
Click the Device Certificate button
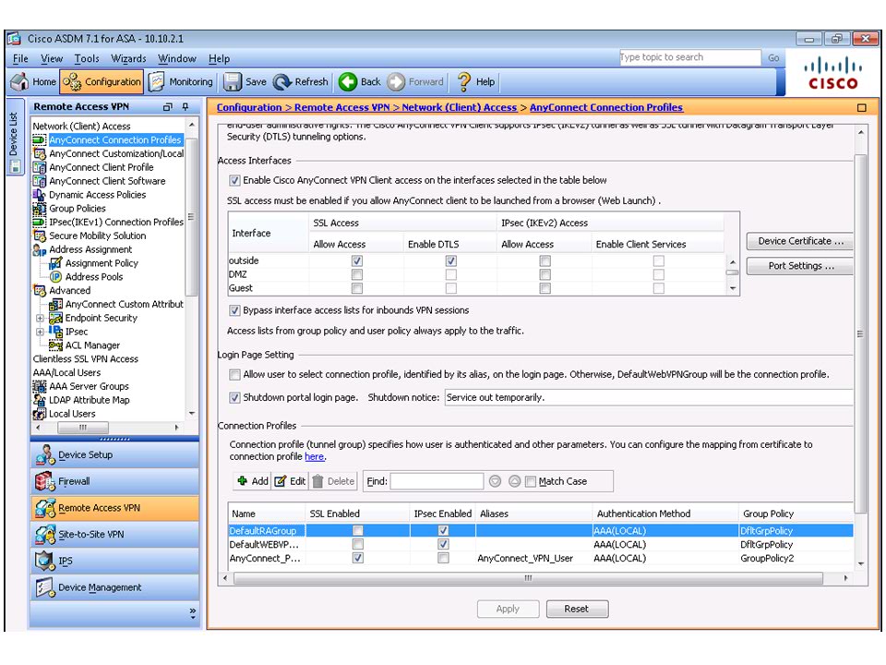tap(800, 241)
